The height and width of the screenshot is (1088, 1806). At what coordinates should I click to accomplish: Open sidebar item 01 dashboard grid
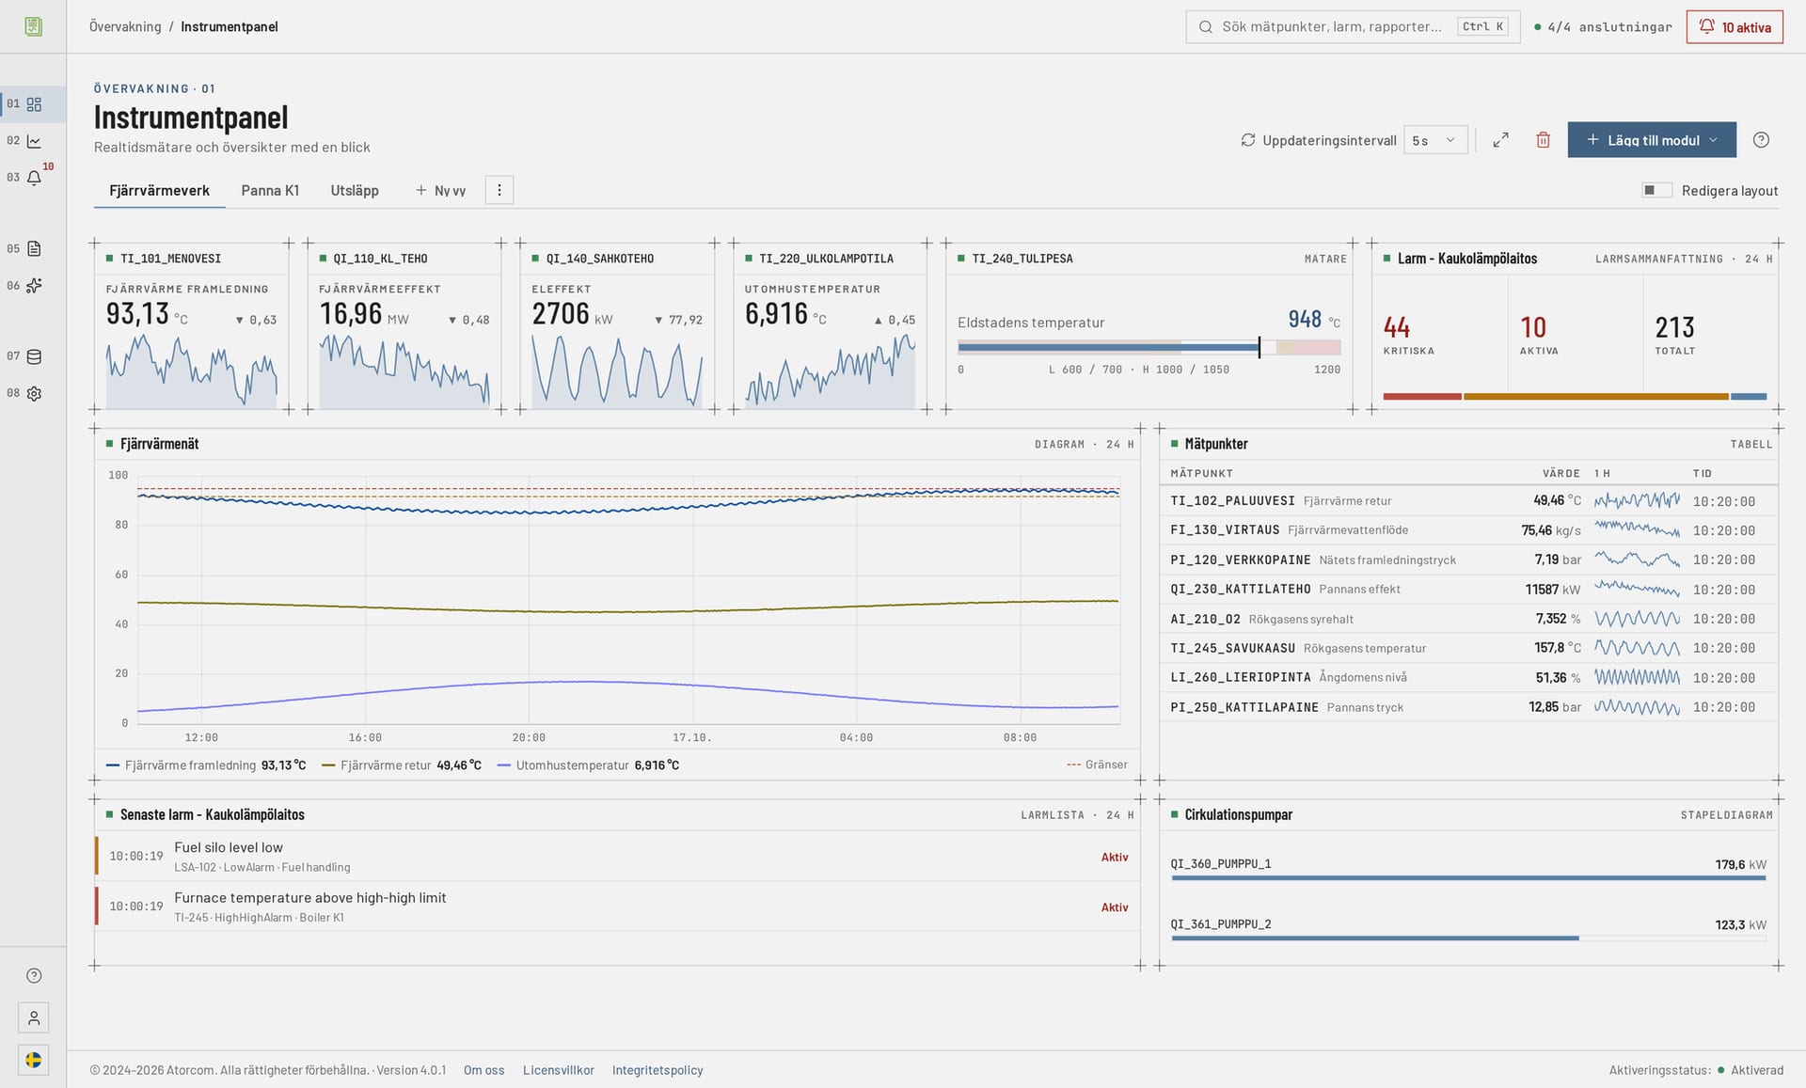[34, 104]
